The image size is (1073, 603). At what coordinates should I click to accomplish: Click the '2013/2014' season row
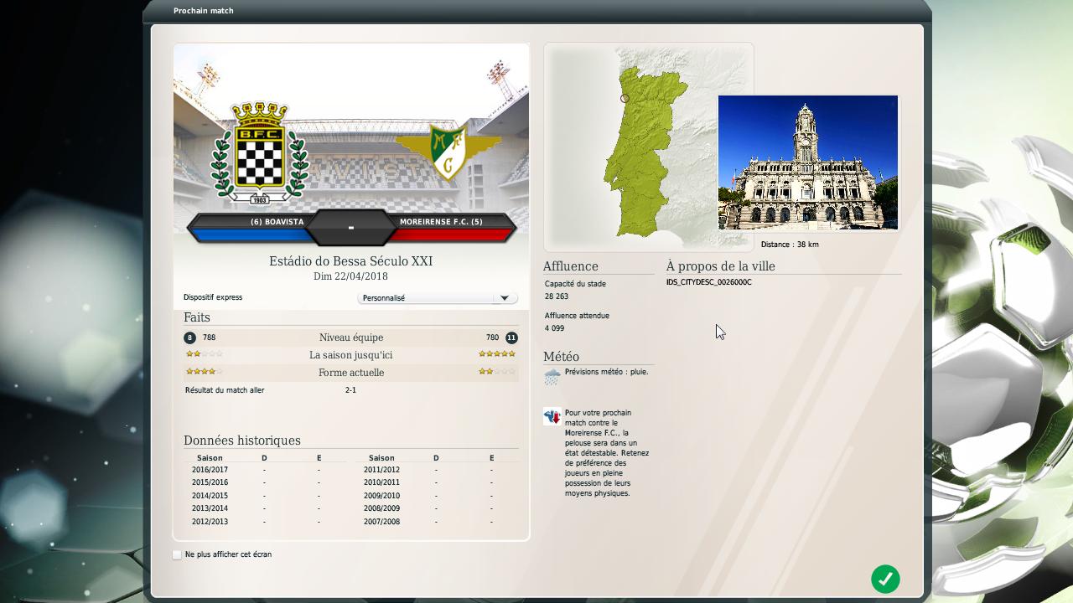point(265,508)
